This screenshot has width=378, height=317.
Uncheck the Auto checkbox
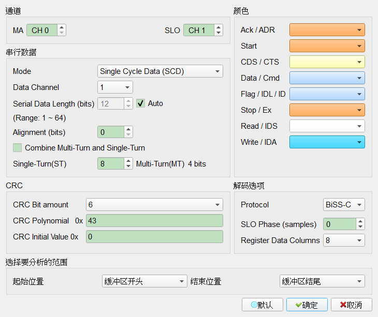tap(140, 103)
